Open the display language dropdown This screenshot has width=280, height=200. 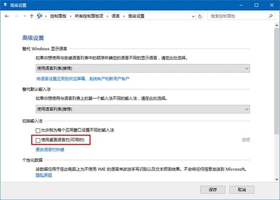tap(143, 69)
